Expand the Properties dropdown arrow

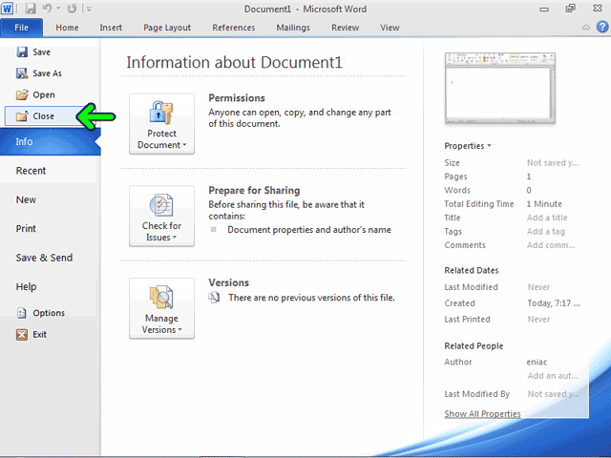pos(490,146)
